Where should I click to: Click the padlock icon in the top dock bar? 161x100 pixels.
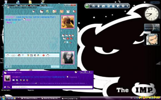113,6
